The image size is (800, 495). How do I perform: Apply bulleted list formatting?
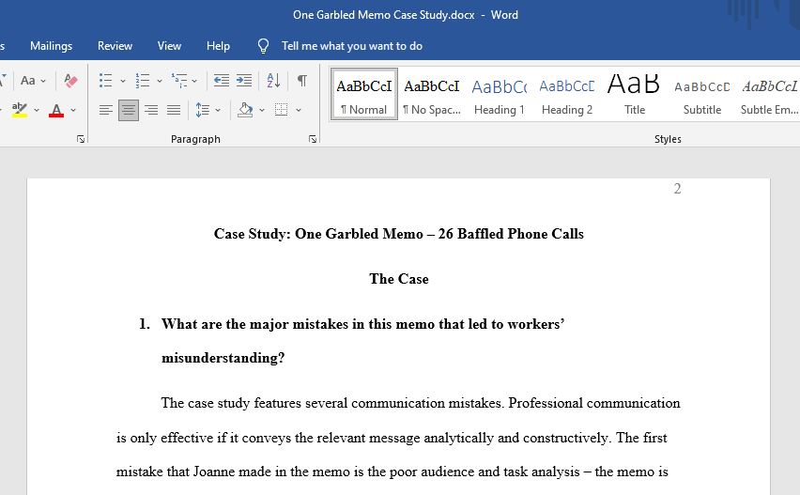pos(105,80)
